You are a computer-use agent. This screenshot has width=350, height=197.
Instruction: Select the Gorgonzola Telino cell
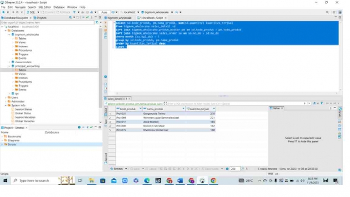tap(164, 114)
